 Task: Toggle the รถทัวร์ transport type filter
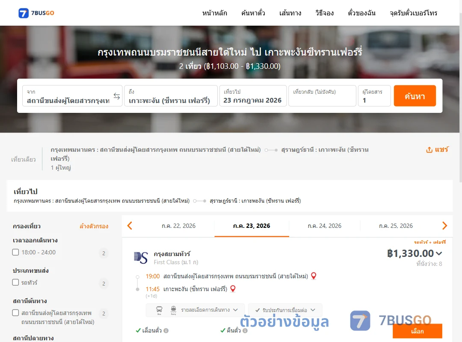pyautogui.click(x=16, y=282)
